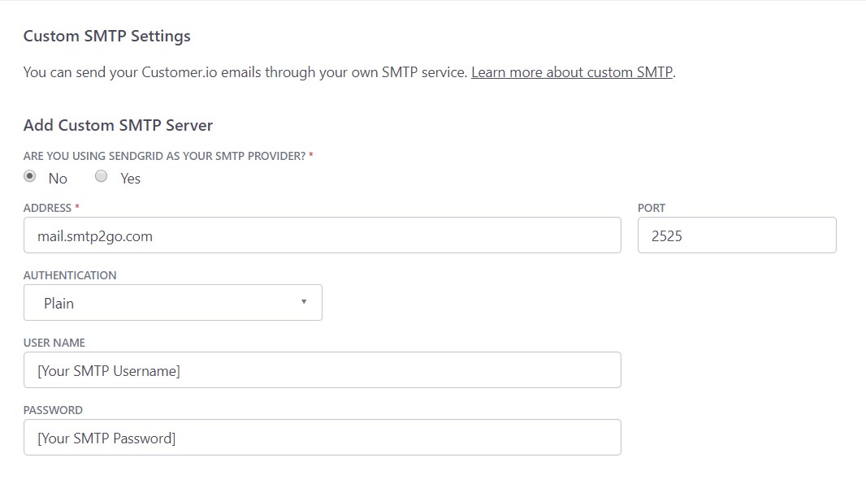Click the word No beside the radio

click(x=58, y=179)
